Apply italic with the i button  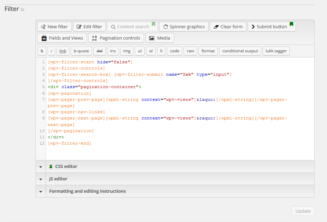(51, 51)
